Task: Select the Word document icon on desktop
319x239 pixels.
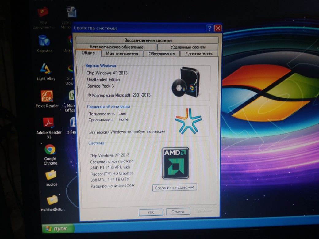Action: pyautogui.click(x=71, y=12)
